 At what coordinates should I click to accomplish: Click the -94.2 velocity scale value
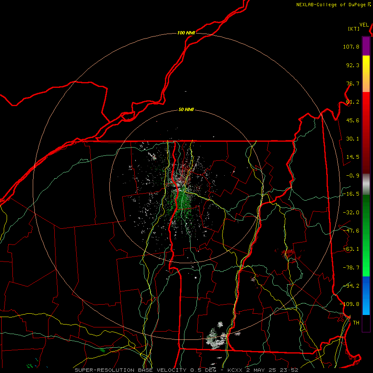click(x=351, y=286)
